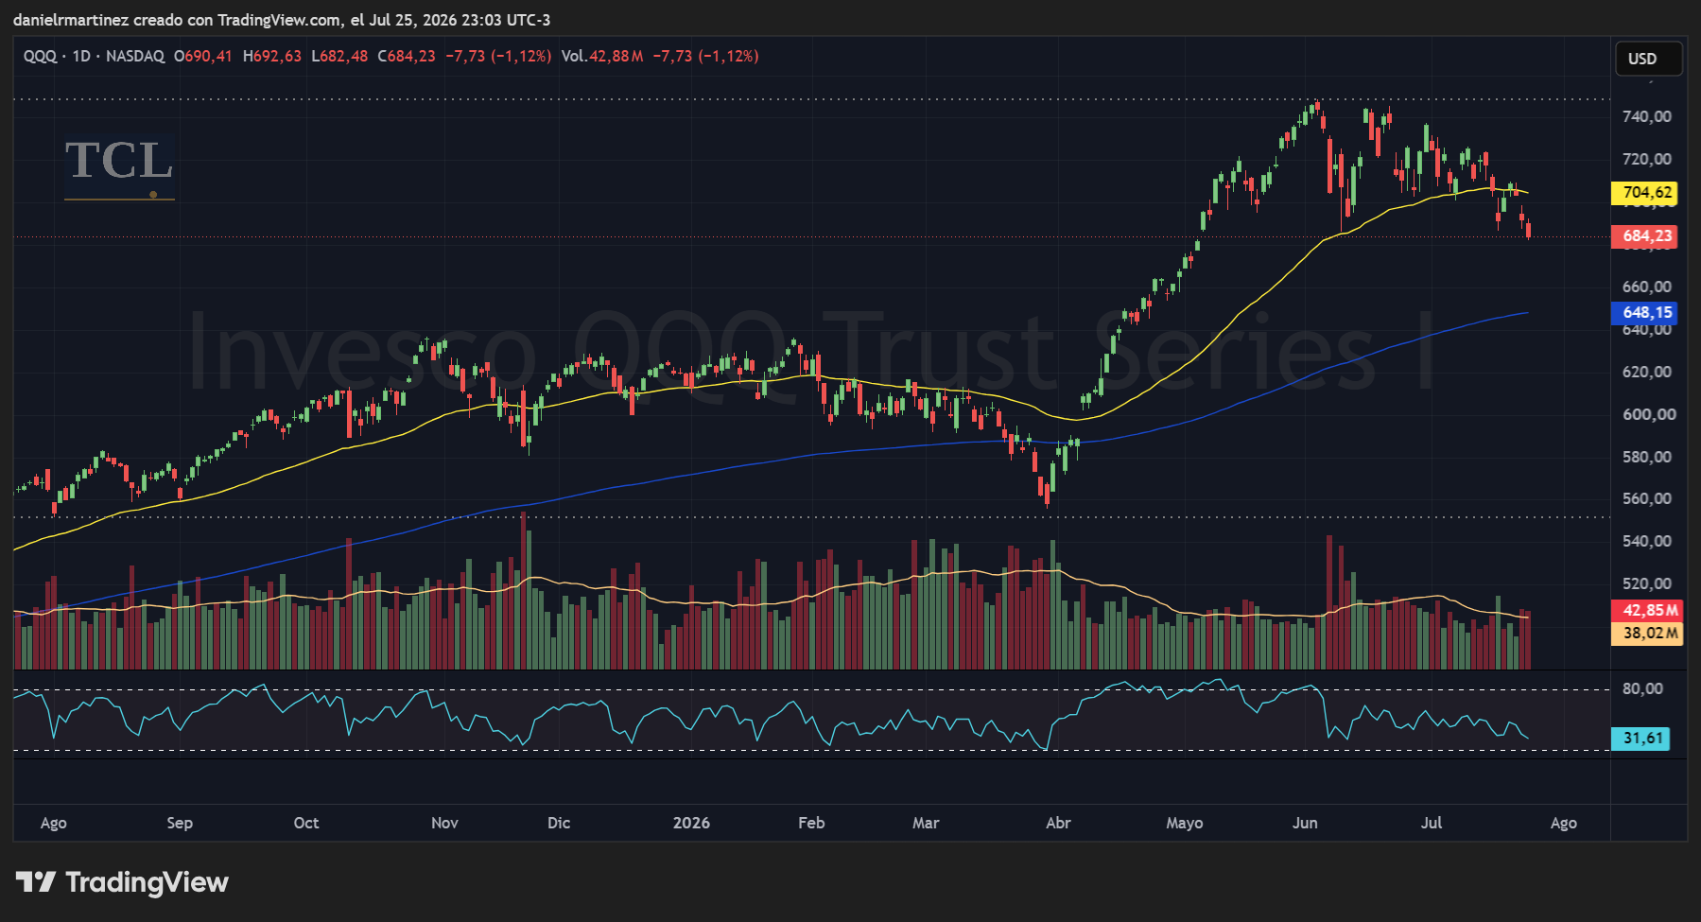
Task: Click the 740,00 price axis label
Action: tap(1647, 116)
